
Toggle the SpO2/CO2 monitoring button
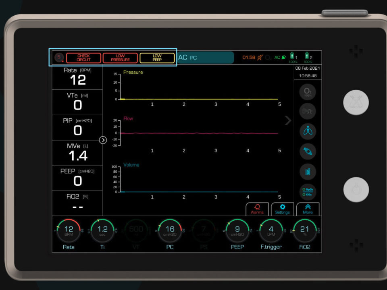coord(308,192)
